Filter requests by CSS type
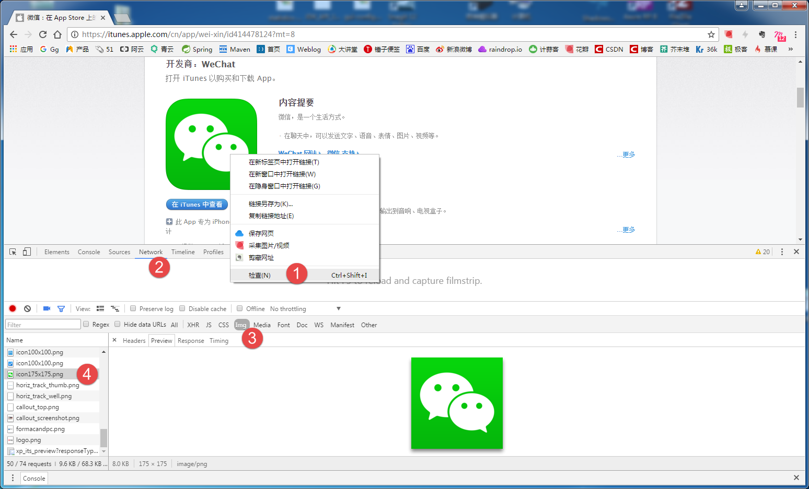Viewport: 809px width, 489px height. (224, 325)
